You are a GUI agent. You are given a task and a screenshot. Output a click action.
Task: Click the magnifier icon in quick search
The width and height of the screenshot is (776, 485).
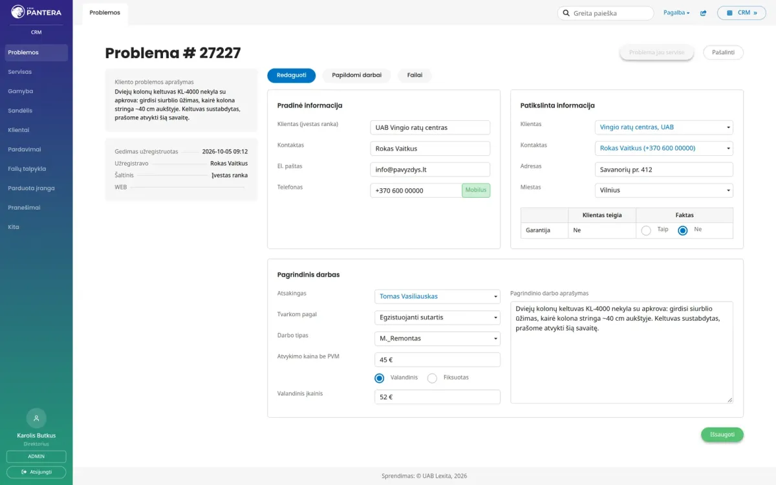point(566,13)
